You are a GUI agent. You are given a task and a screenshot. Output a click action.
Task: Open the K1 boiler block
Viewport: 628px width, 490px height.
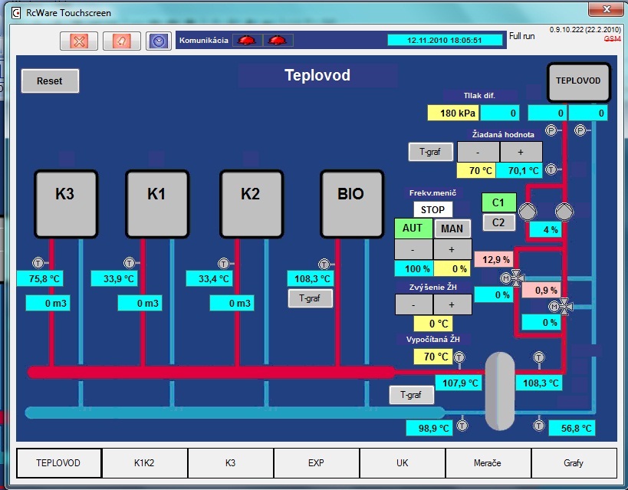pyautogui.click(x=157, y=204)
